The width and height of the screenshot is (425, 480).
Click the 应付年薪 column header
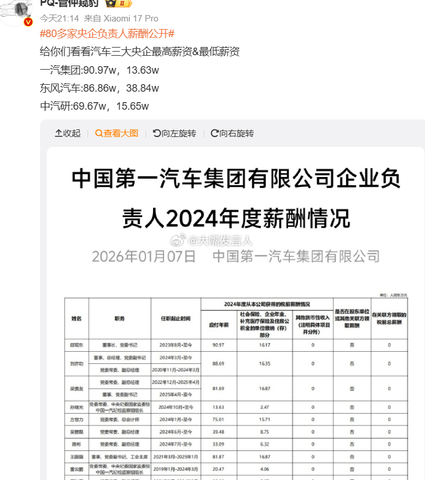[x=219, y=325]
